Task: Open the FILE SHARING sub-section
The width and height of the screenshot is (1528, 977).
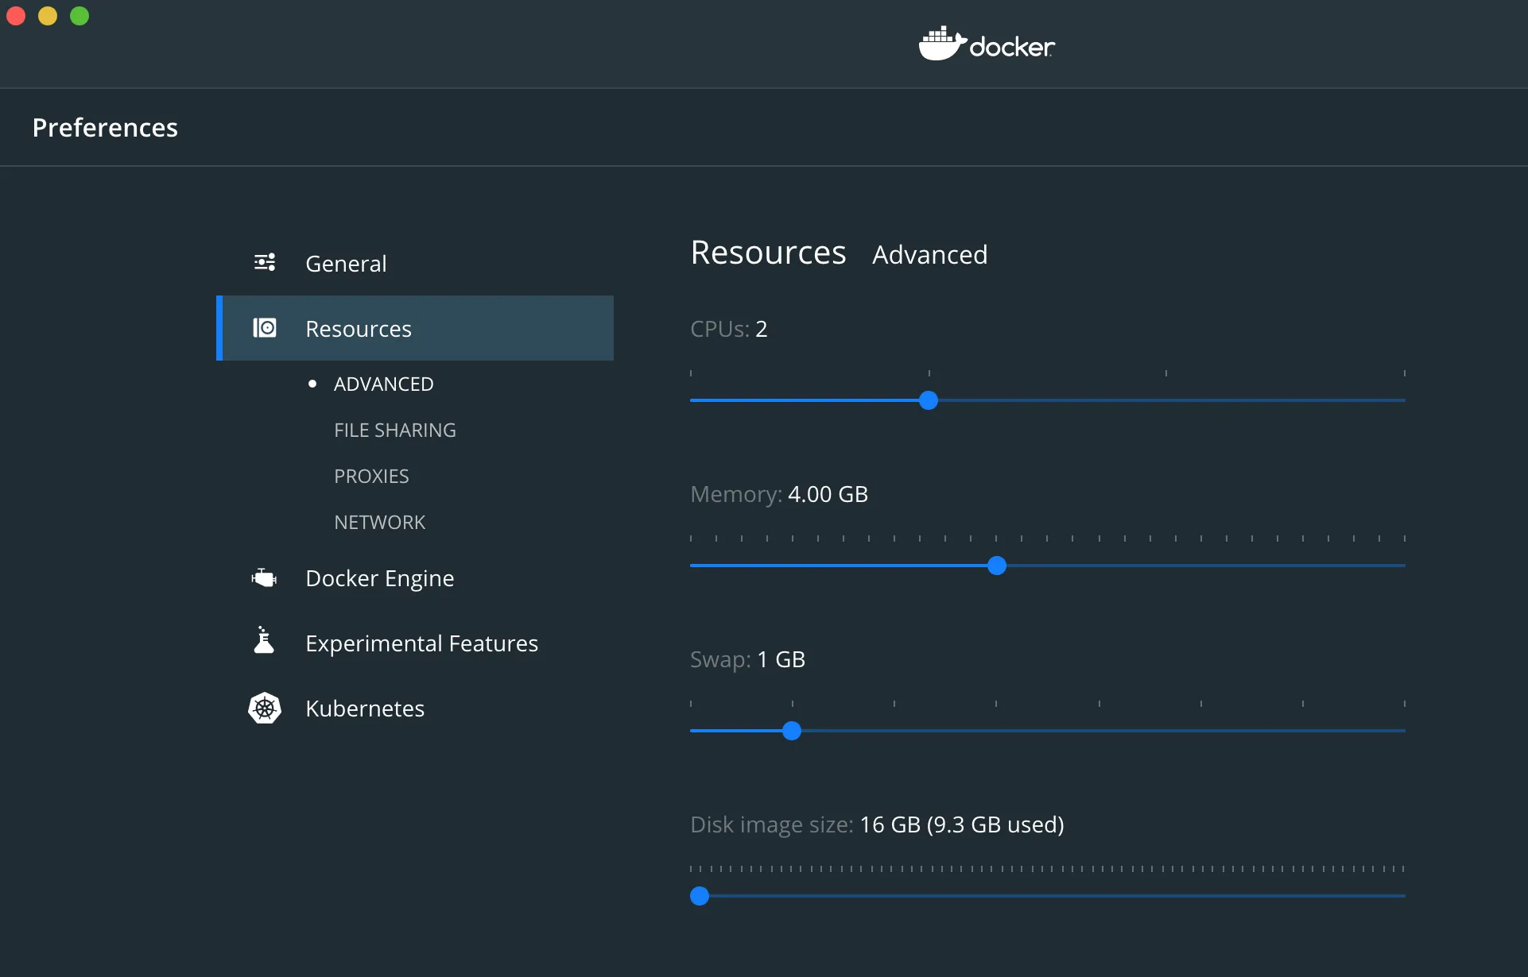Action: [394, 431]
